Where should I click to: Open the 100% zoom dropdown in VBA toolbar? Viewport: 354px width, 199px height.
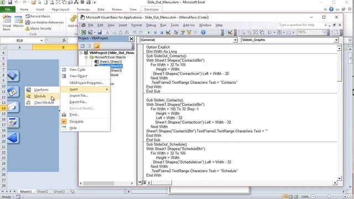(x=324, y=33)
